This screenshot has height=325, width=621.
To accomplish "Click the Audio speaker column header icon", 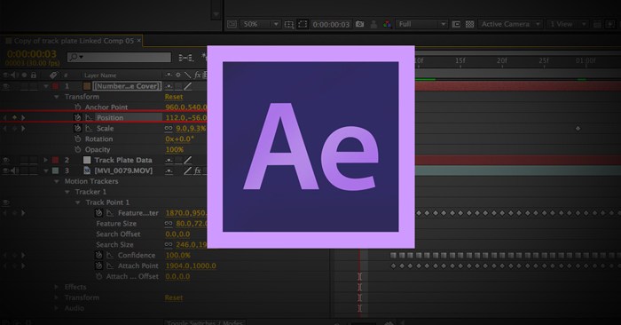I will [15, 75].
